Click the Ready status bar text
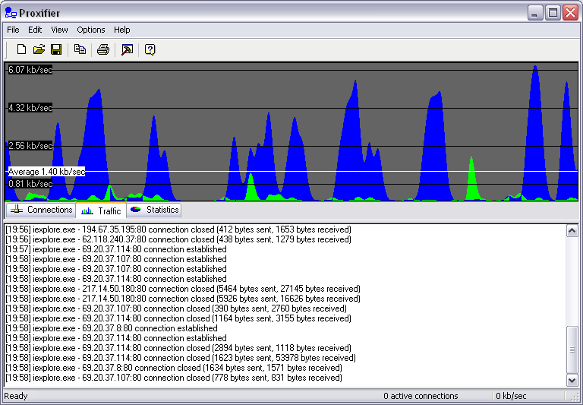The height and width of the screenshot is (405, 583). [x=16, y=396]
